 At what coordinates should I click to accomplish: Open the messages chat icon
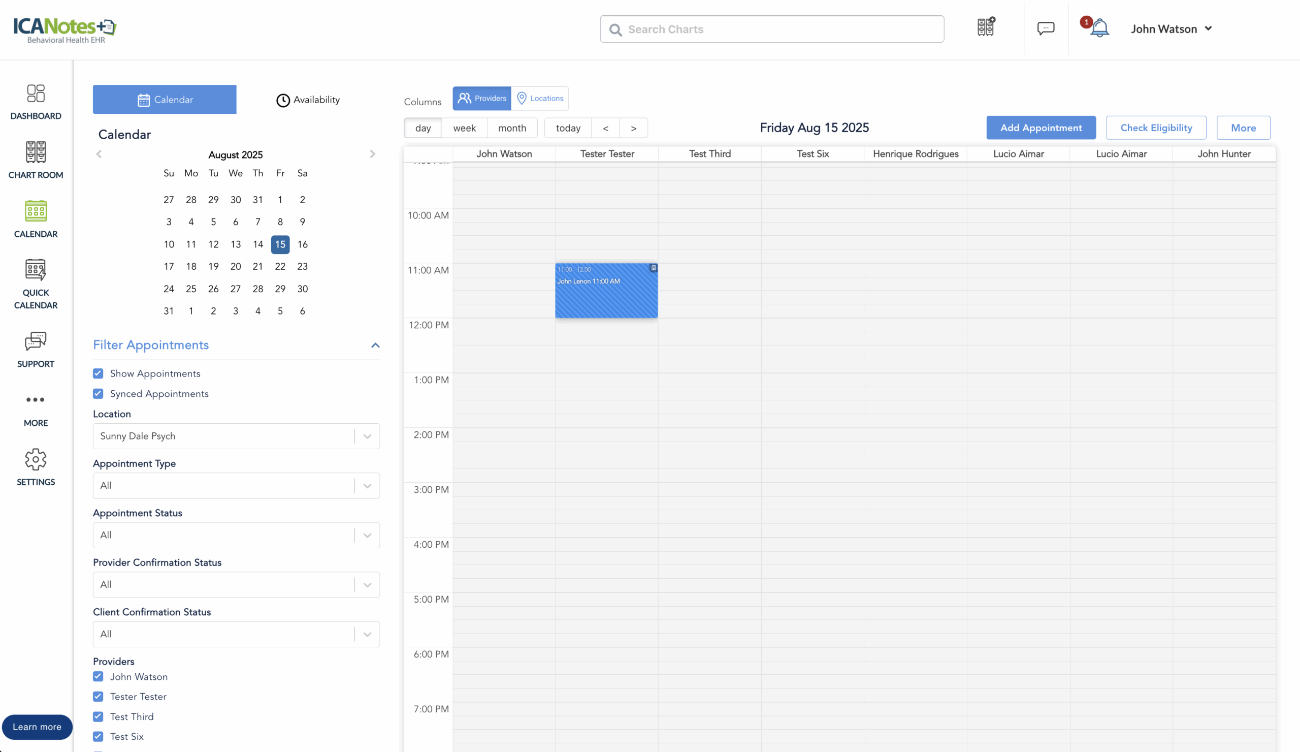click(x=1046, y=28)
